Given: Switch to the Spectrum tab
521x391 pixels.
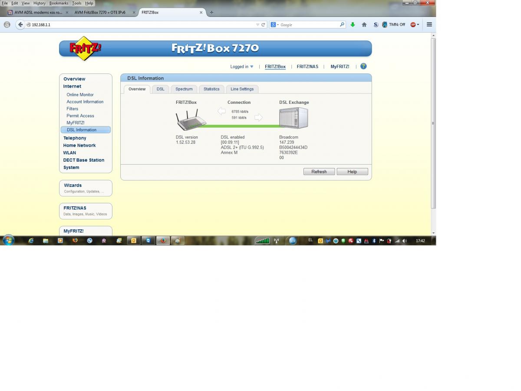Looking at the screenshot, I should click(184, 89).
